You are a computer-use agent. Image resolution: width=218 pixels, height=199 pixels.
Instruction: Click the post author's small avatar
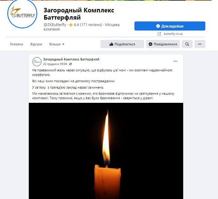point(37,62)
